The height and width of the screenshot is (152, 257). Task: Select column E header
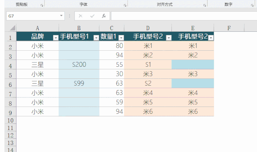(193, 28)
